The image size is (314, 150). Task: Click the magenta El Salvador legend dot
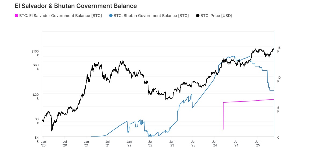[x=17, y=16]
